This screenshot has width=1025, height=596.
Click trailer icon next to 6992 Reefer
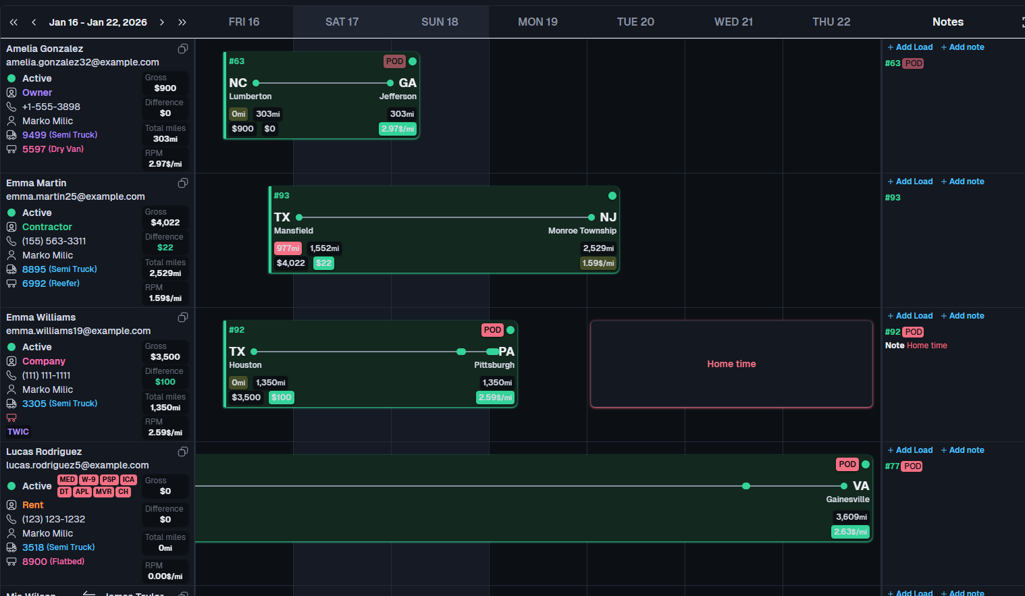point(11,283)
